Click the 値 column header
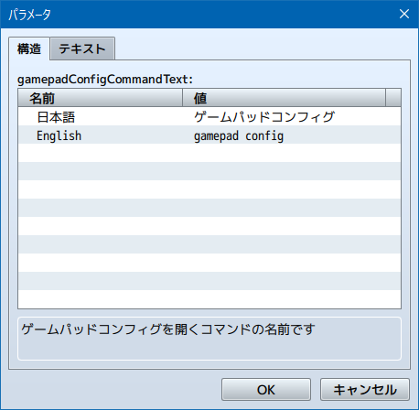Viewport: 419px width, 410px height. tap(284, 98)
